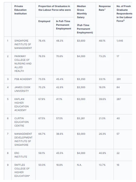Click the $3,600 salary value
136x182 pixels.
click(81, 41)
